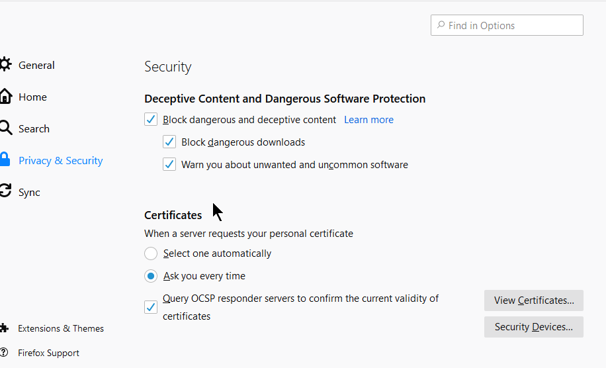Open the General settings category
606x368 pixels.
click(x=36, y=65)
